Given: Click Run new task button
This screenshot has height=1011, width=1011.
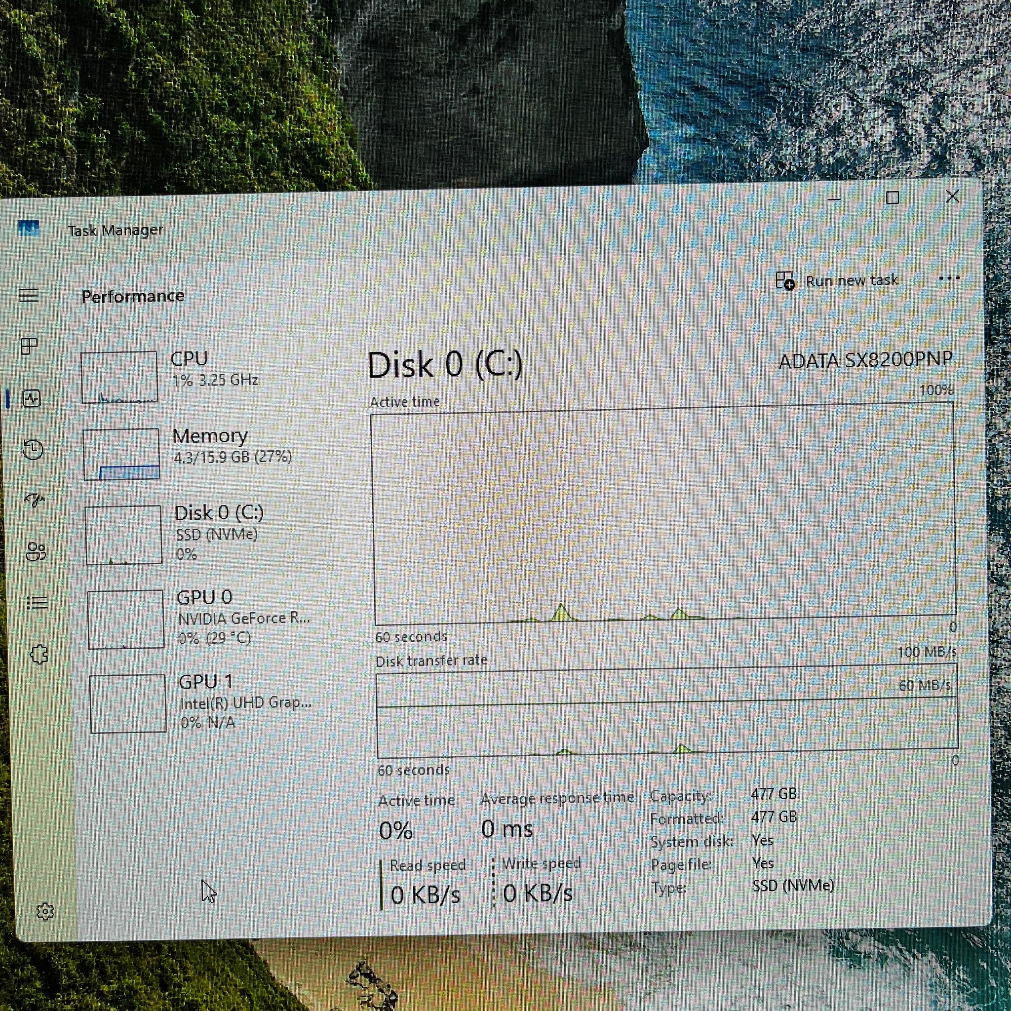Looking at the screenshot, I should coord(837,281).
